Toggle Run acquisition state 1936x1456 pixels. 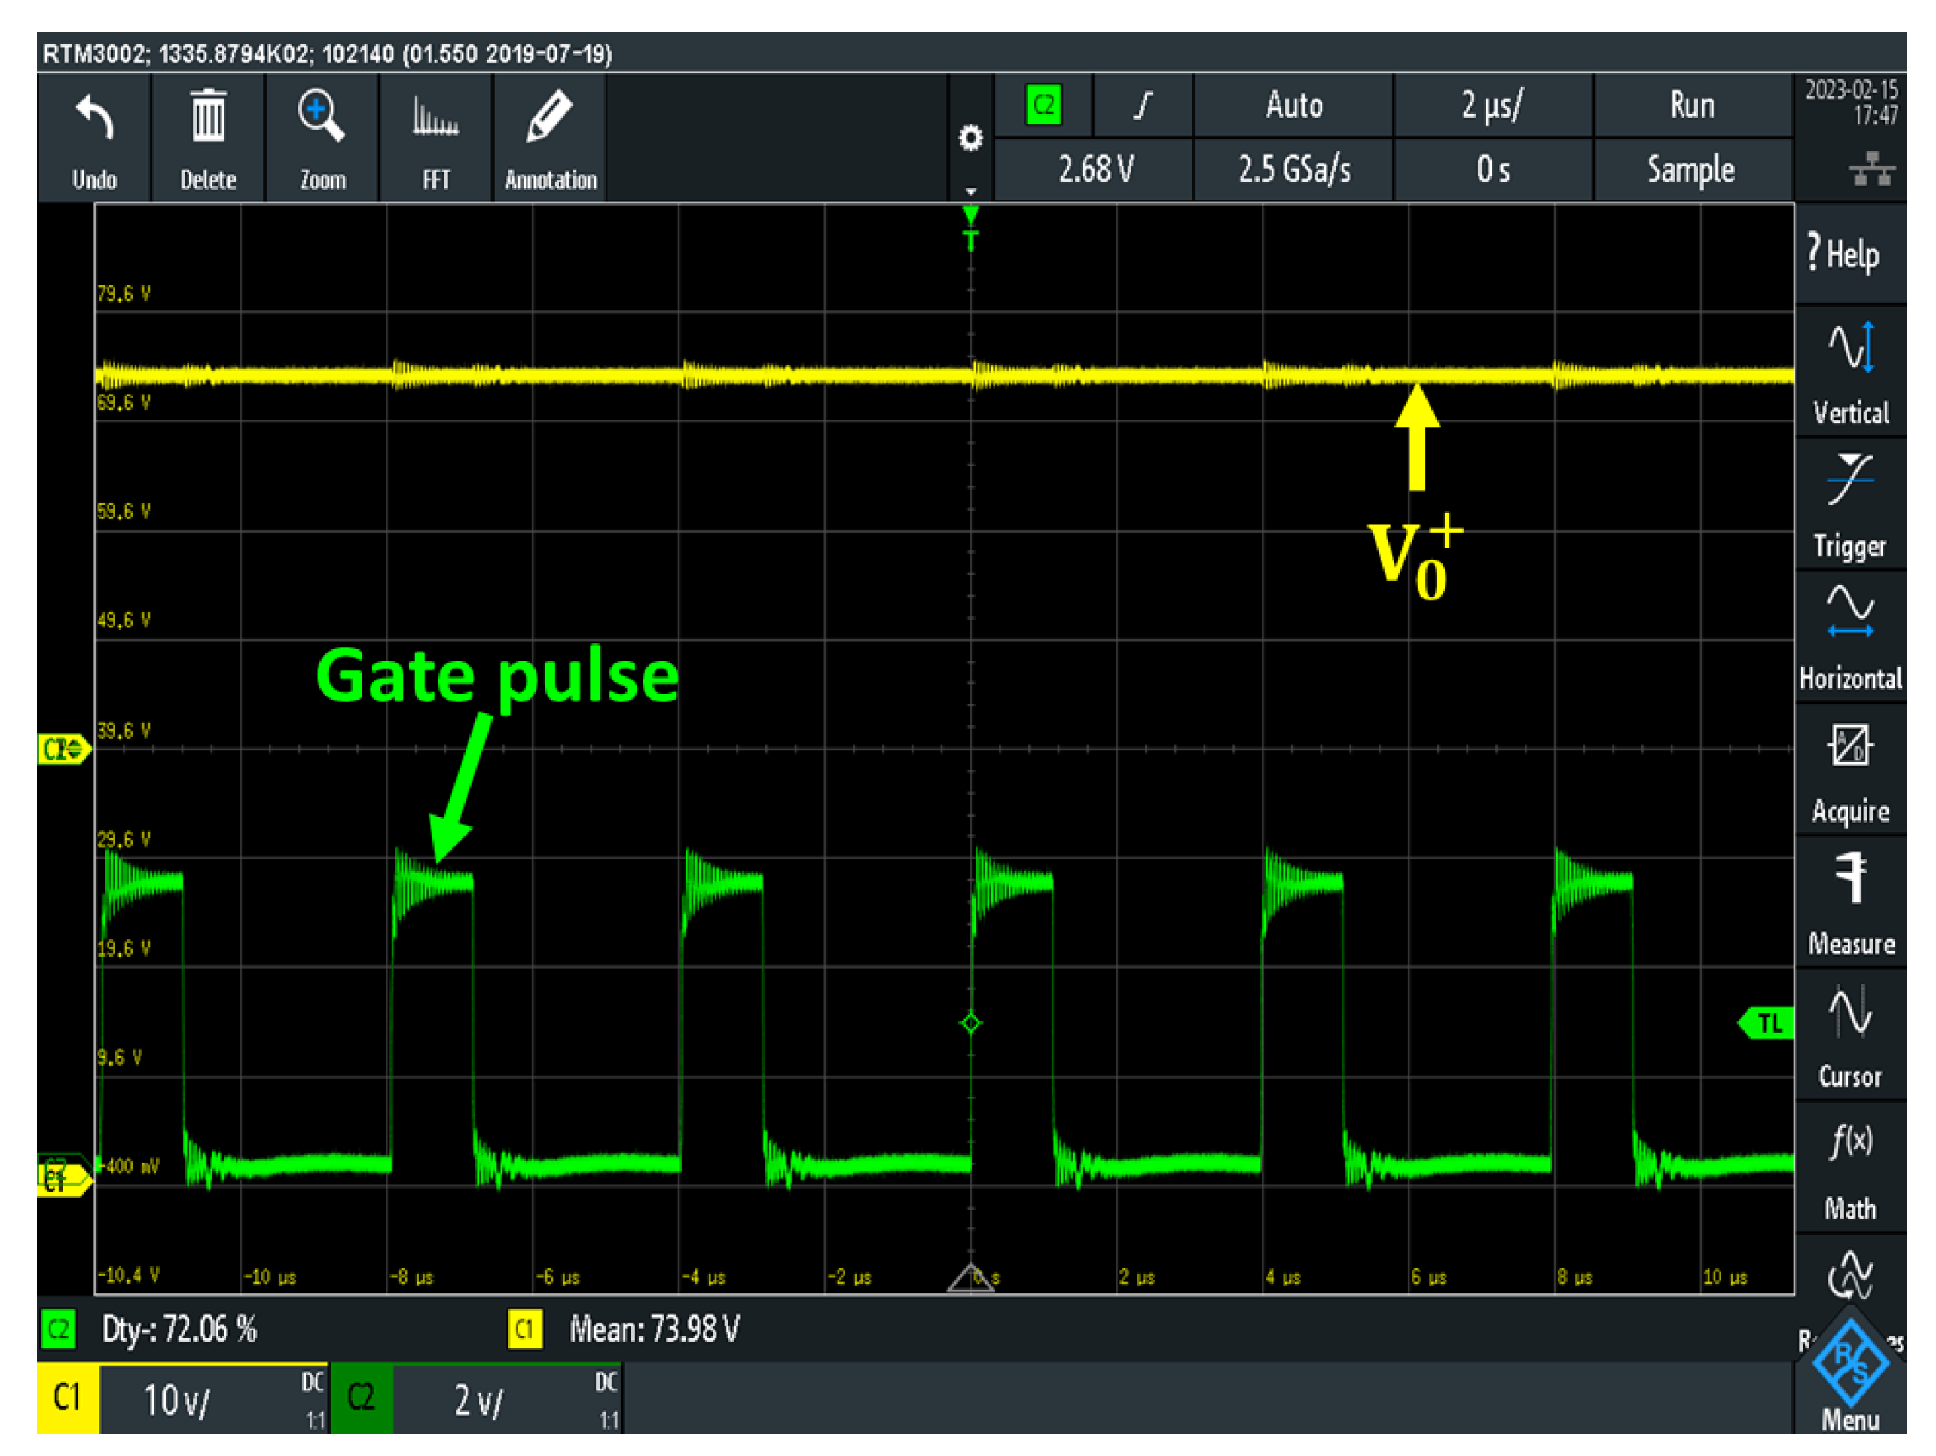(1691, 105)
